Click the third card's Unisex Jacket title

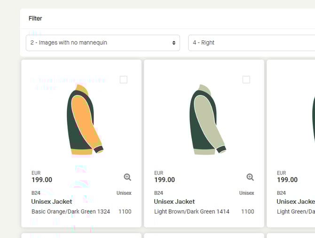click(295, 201)
